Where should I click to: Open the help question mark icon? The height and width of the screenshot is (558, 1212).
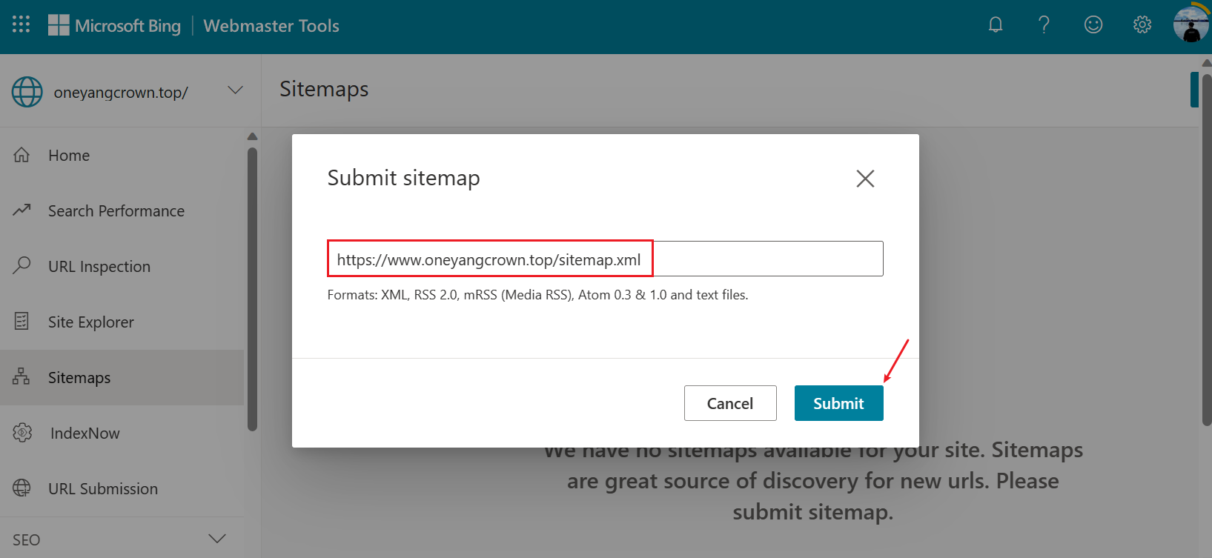(x=1044, y=25)
